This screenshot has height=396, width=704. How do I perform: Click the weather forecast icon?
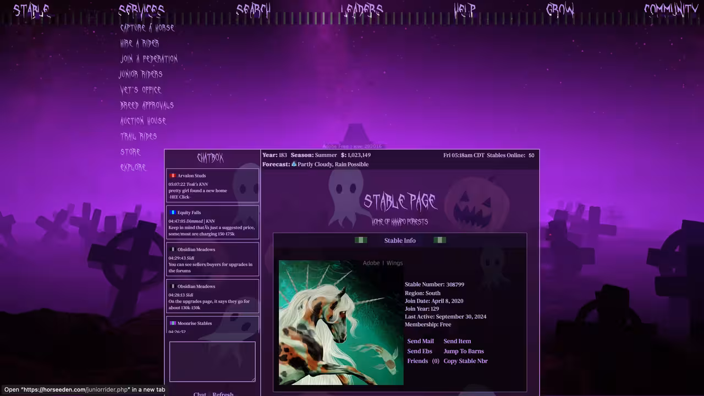click(294, 164)
